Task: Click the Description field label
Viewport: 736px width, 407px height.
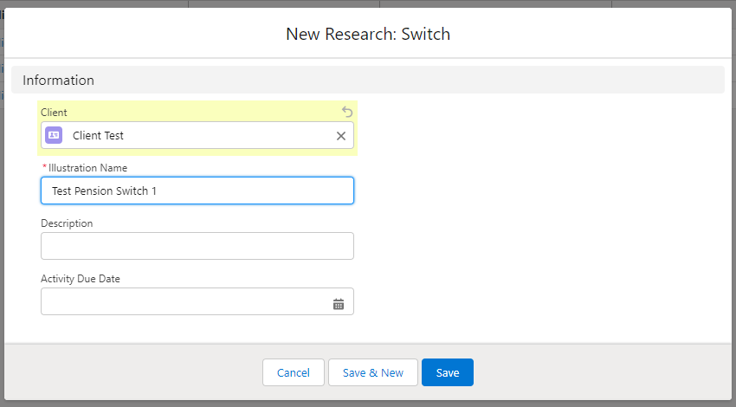Action: 67,223
